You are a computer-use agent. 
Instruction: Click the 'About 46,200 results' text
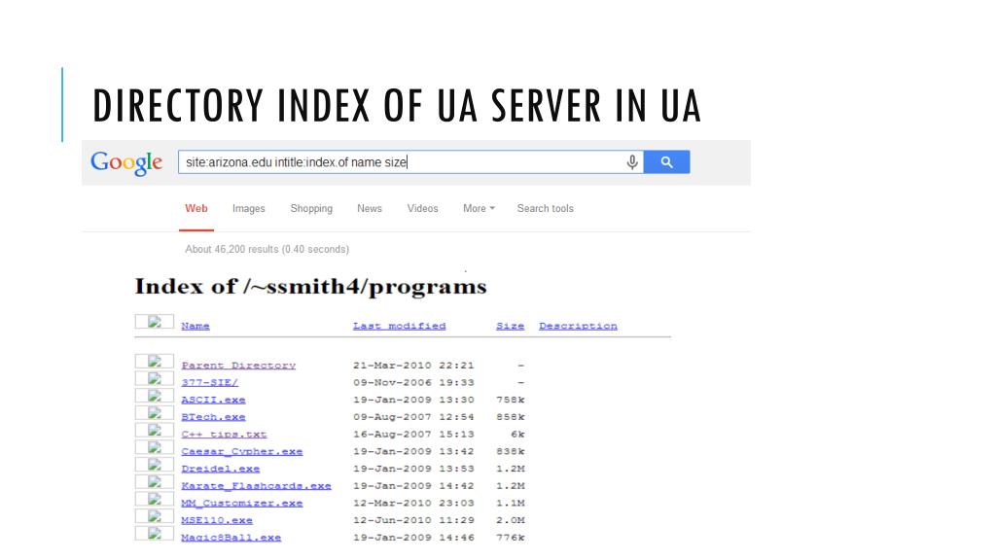point(267,249)
